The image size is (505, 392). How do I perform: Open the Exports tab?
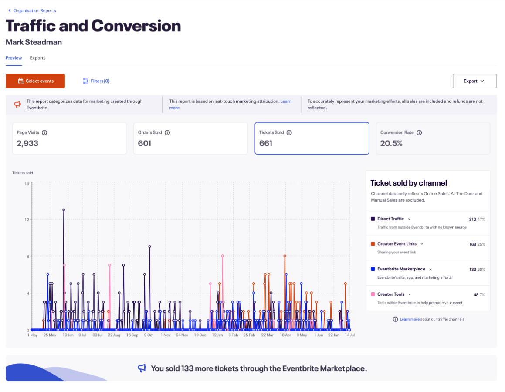[37, 58]
